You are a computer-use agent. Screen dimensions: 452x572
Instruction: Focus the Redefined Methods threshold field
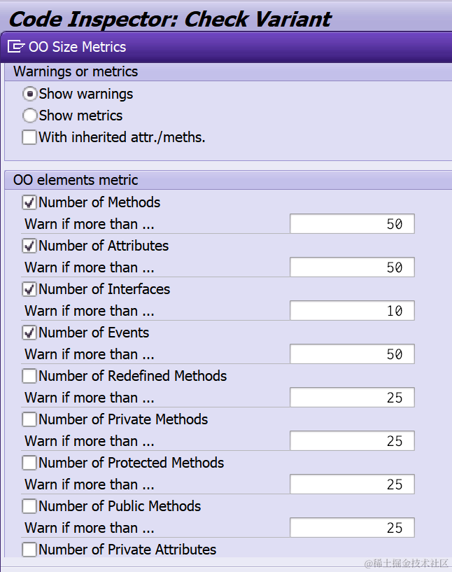352,397
